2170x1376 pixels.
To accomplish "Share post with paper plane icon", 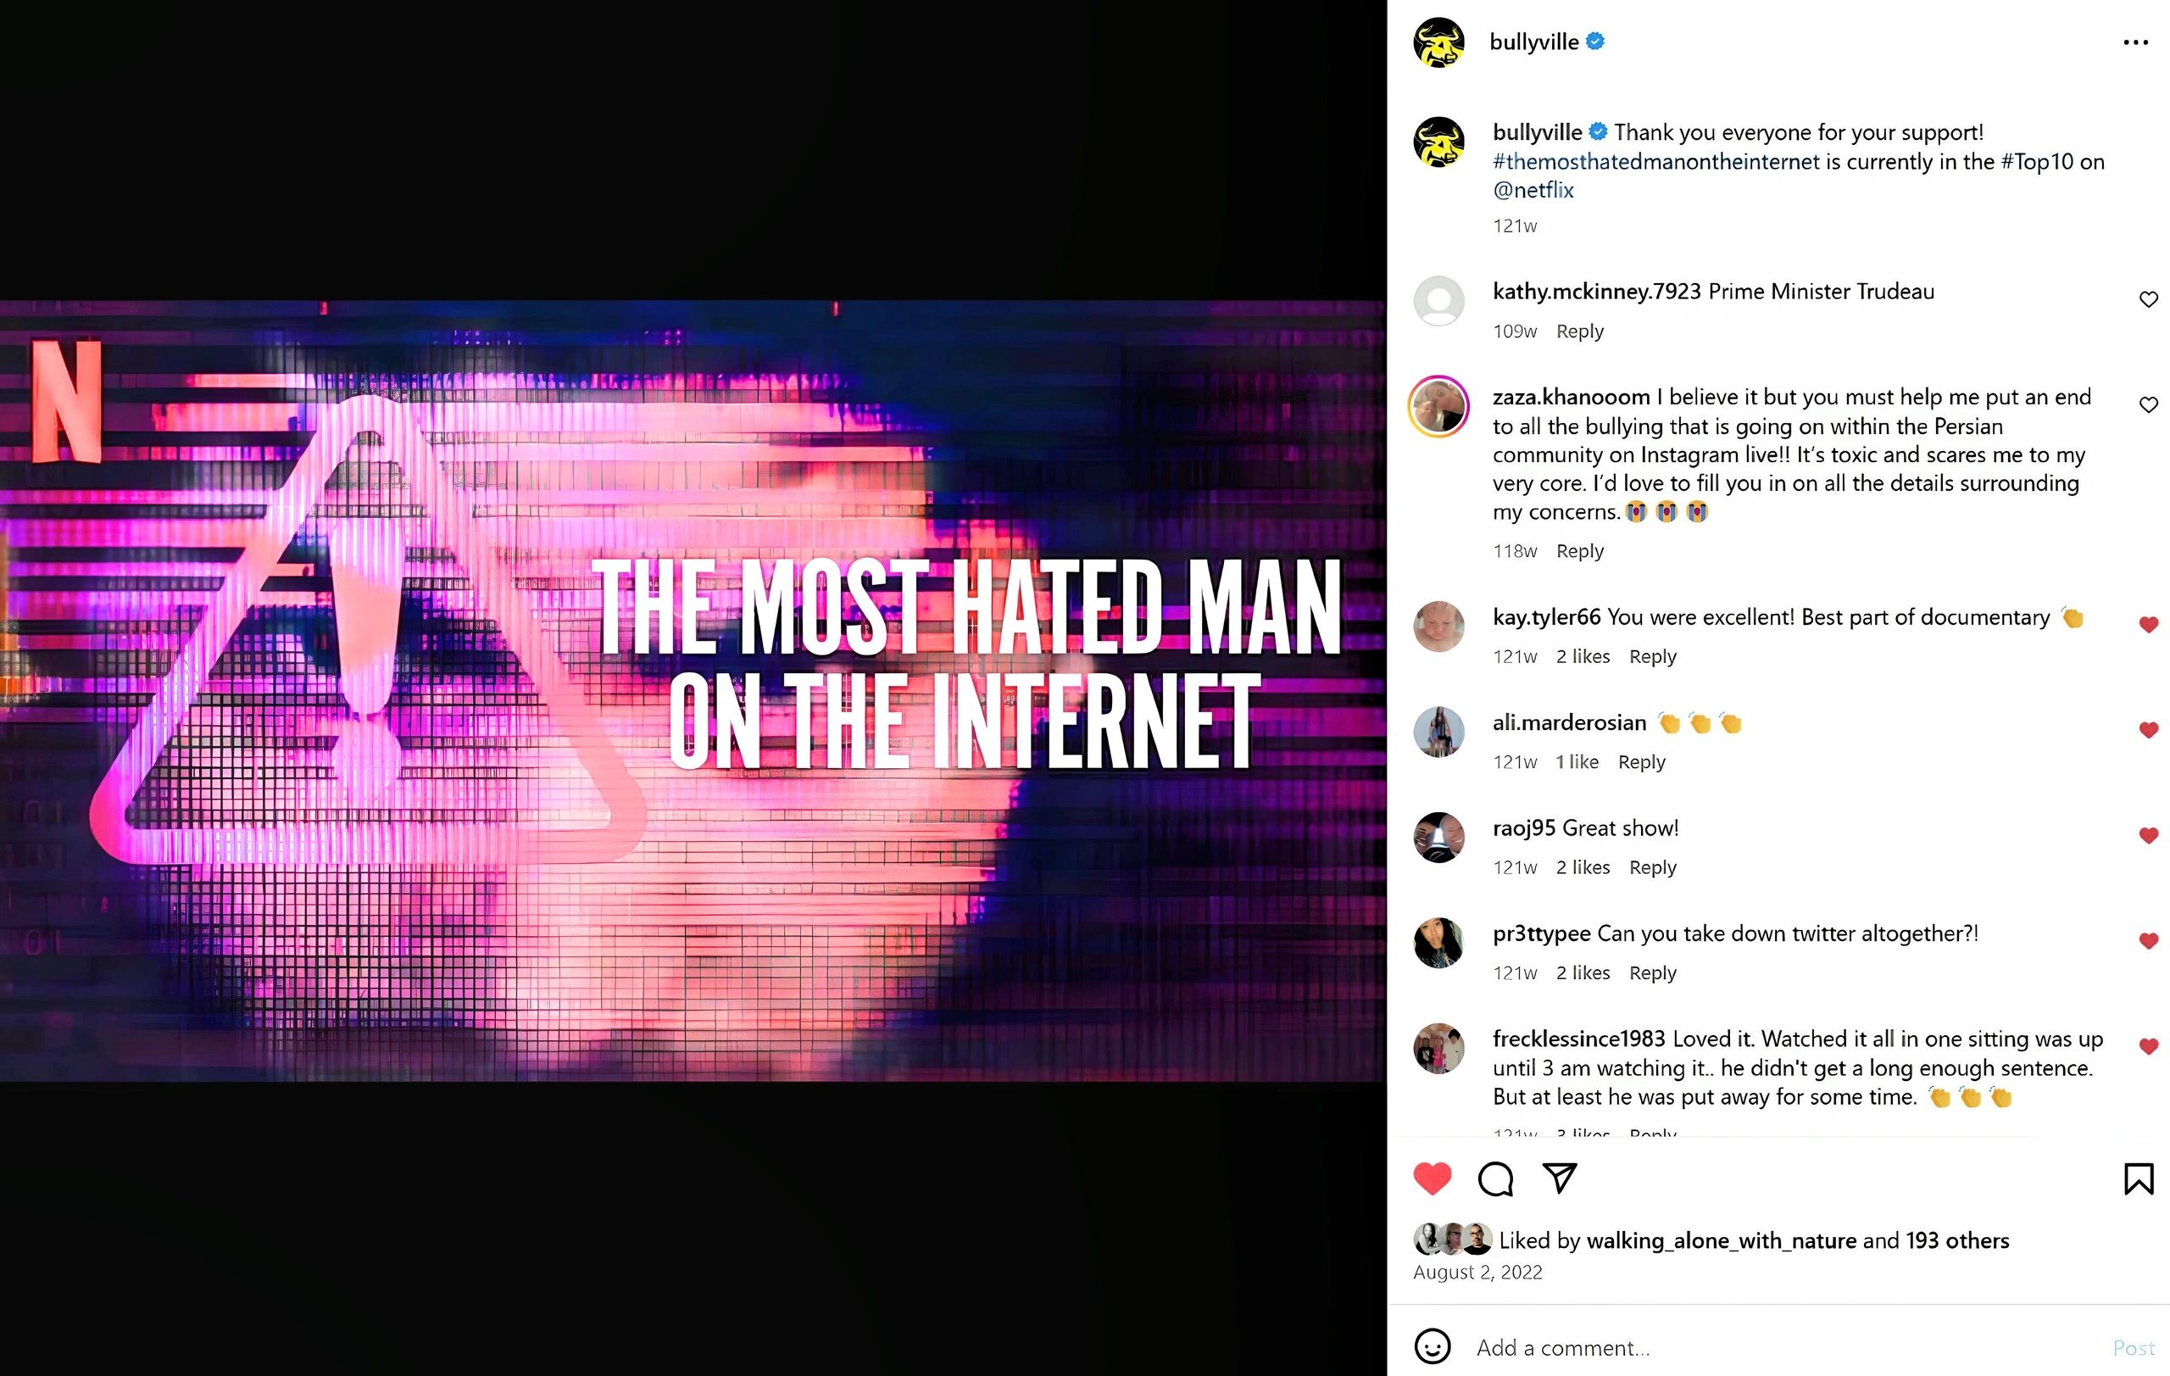I will click(x=1559, y=1178).
